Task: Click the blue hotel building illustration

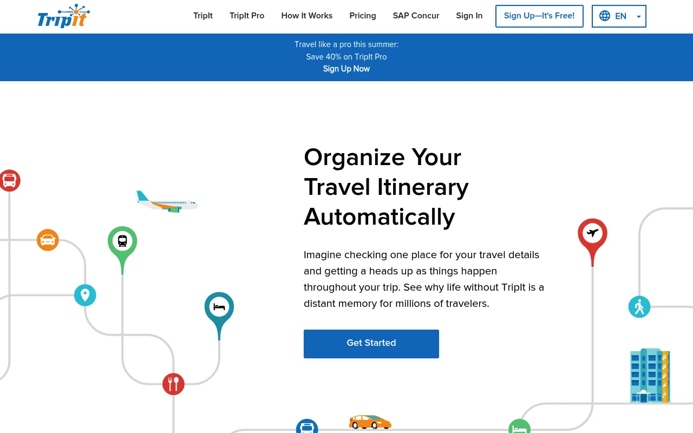Action: point(650,376)
